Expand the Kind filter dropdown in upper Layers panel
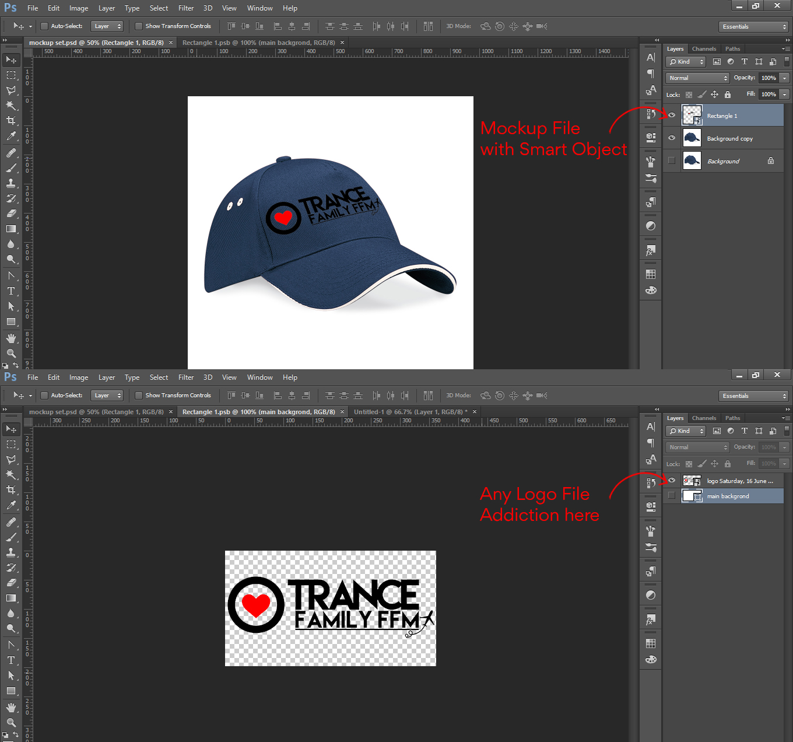Viewport: 793px width, 742px height. (686, 62)
